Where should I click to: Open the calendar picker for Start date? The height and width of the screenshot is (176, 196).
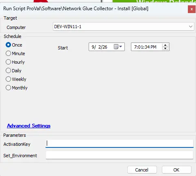pyautogui.click(x=118, y=47)
